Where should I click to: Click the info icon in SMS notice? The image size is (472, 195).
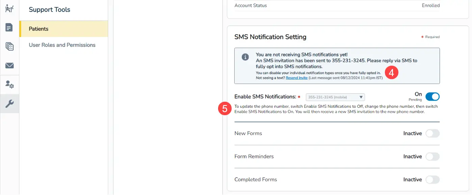[245, 57]
